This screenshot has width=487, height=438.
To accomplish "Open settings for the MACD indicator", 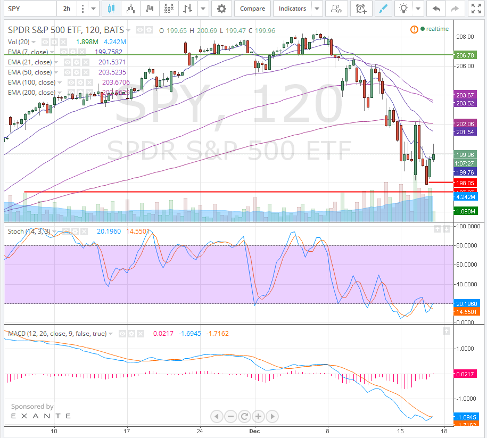I will 131,334.
